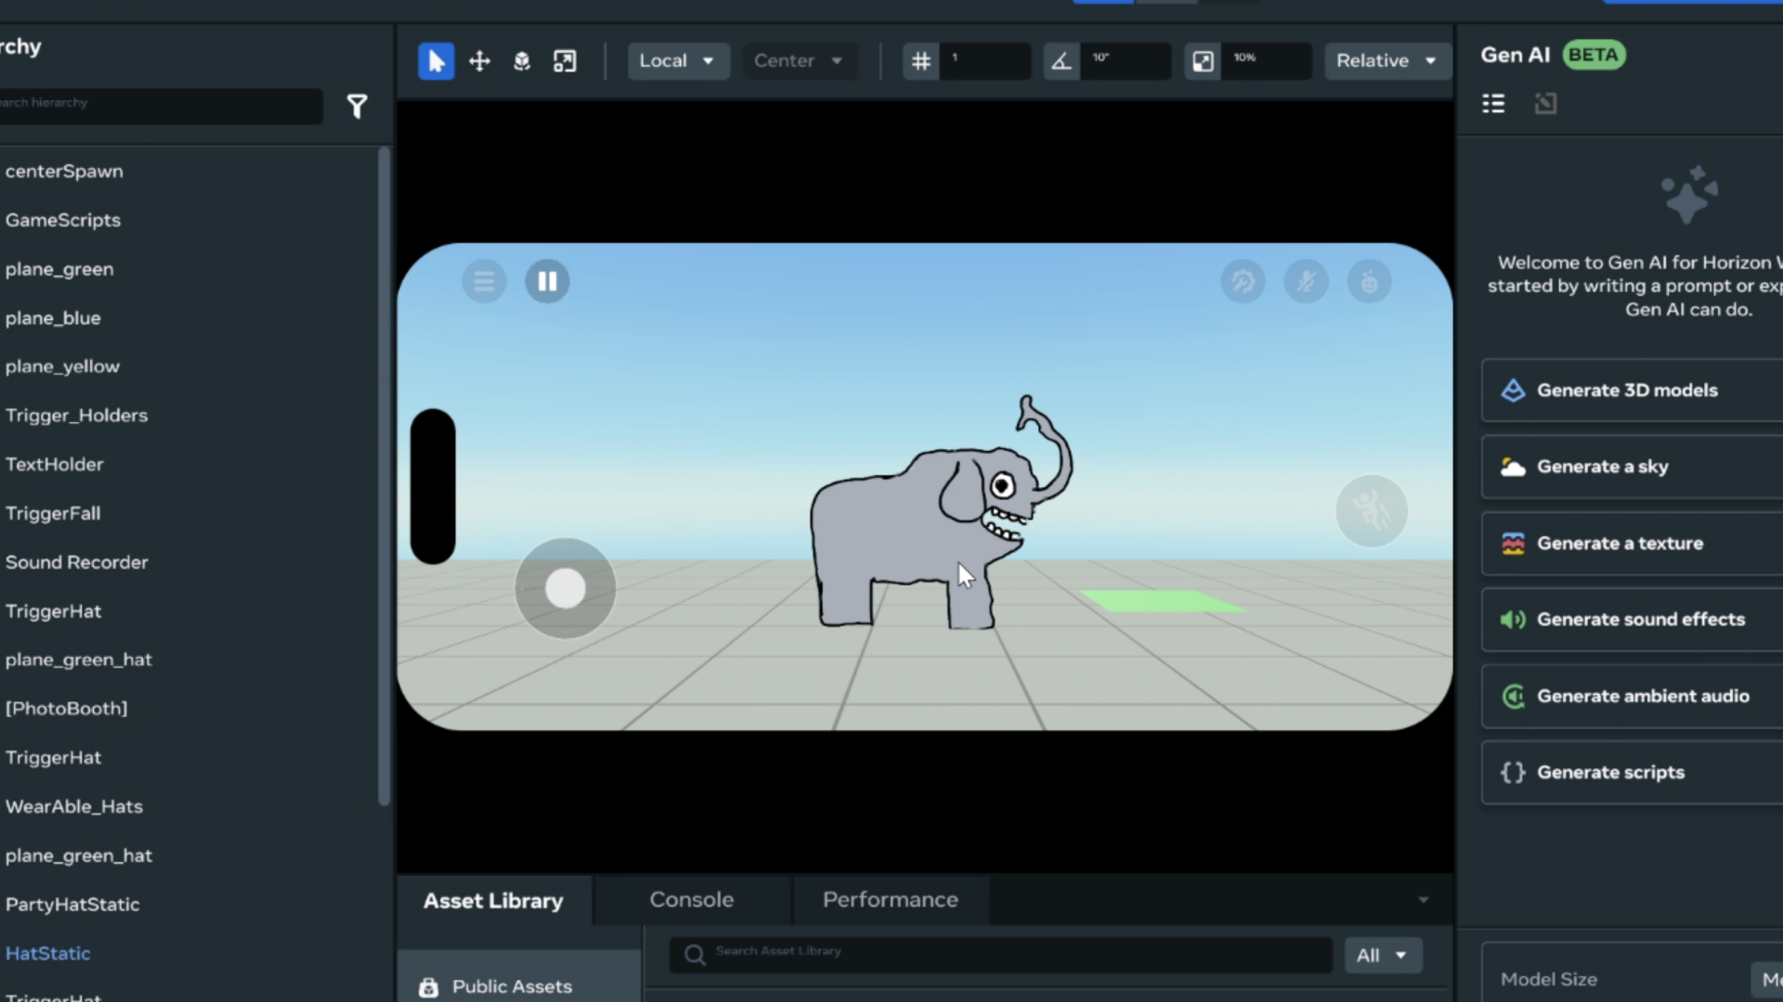Switch to the Console tab
The width and height of the screenshot is (1783, 1002).
[x=691, y=900]
